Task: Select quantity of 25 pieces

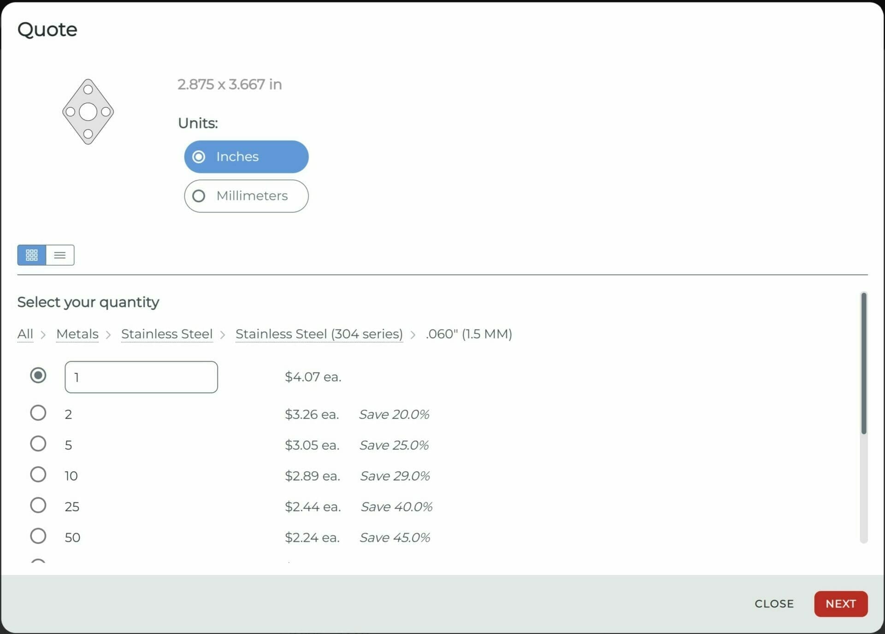Action: tap(38, 506)
